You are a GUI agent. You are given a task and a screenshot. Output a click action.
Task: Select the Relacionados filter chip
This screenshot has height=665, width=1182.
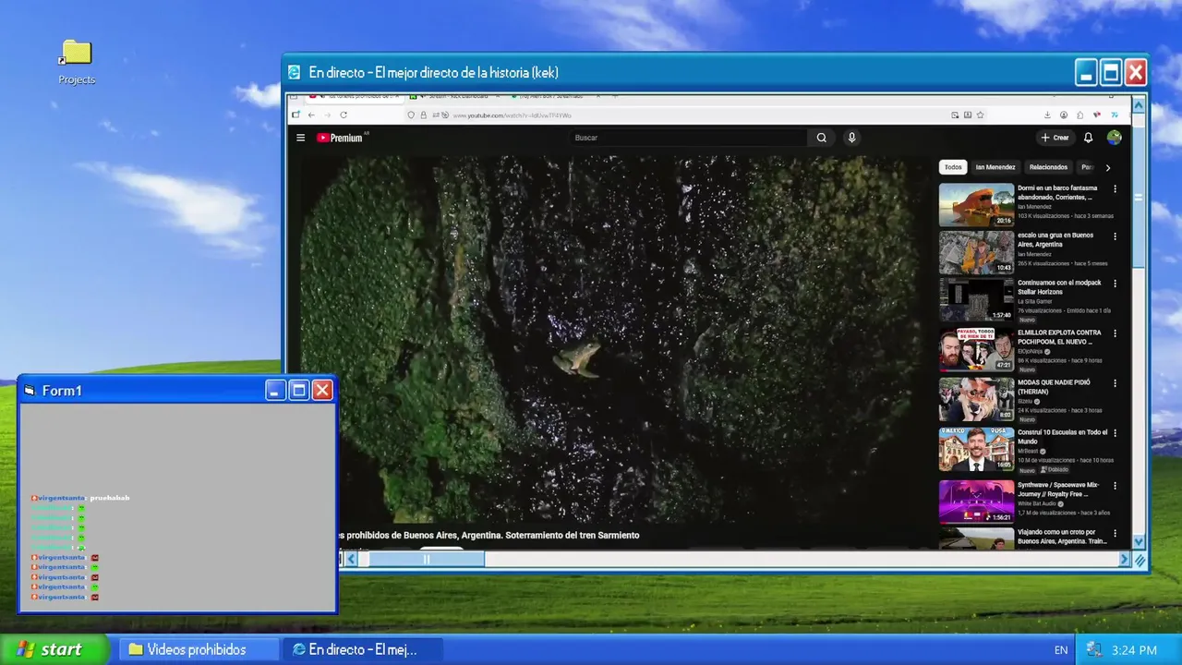tap(1048, 167)
